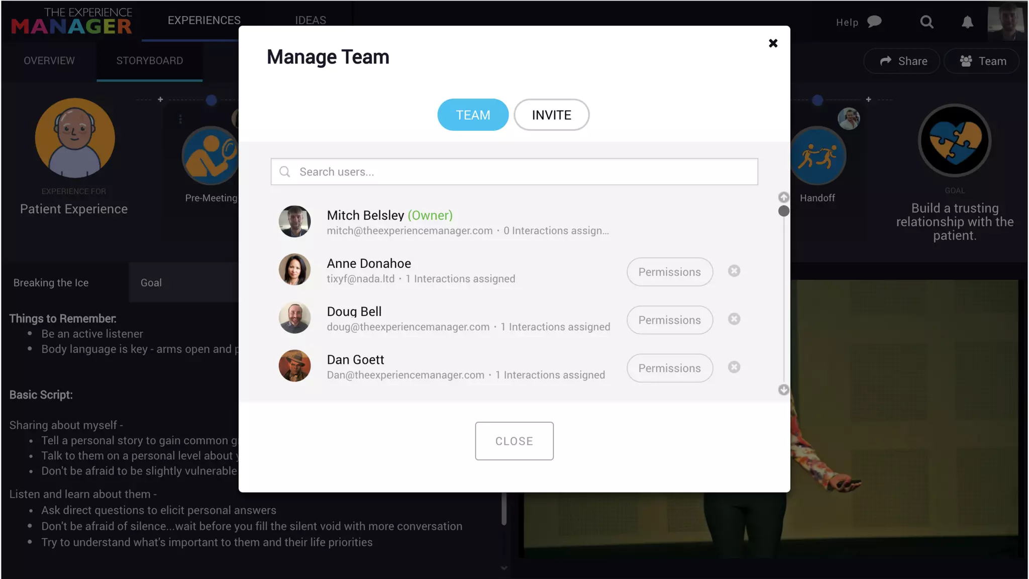Remove Doug Bell from the team
Screen dimensions: 1029x579
(x=734, y=319)
